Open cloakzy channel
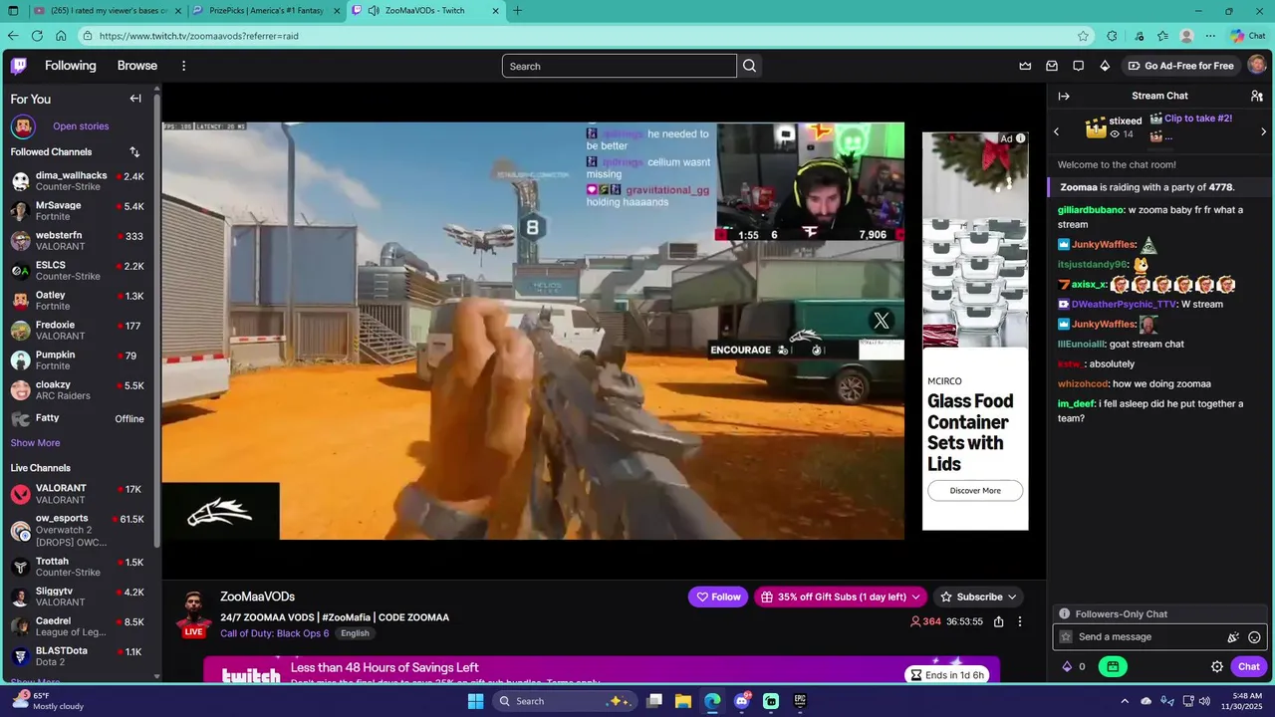This screenshot has height=717, width=1275. pos(80,390)
